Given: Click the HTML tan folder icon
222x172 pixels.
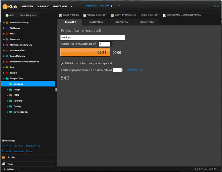Looking at the screenshot, I should (x=11, y=95).
